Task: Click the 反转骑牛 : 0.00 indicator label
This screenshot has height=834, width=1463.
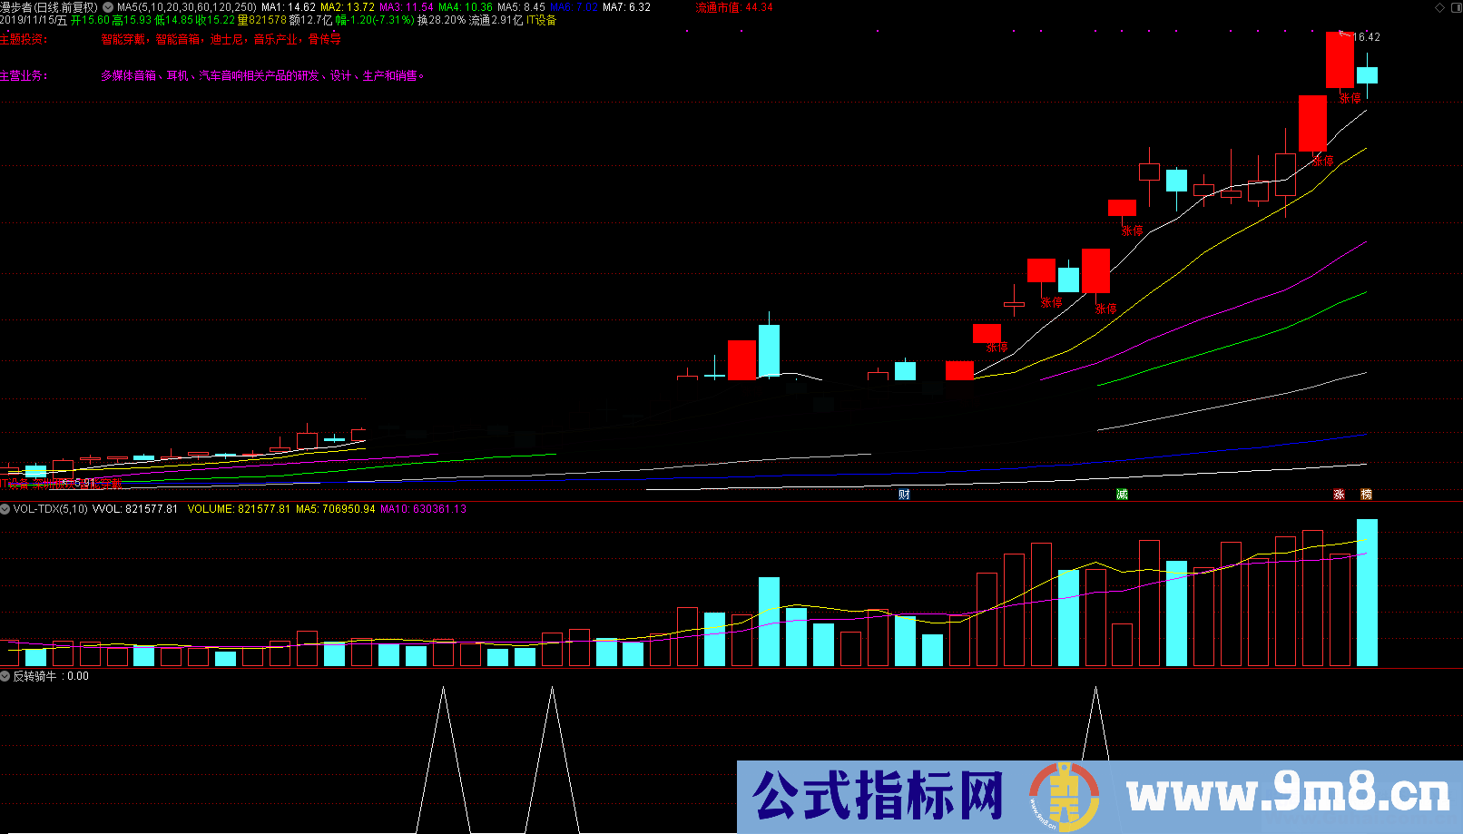Action: (x=51, y=676)
